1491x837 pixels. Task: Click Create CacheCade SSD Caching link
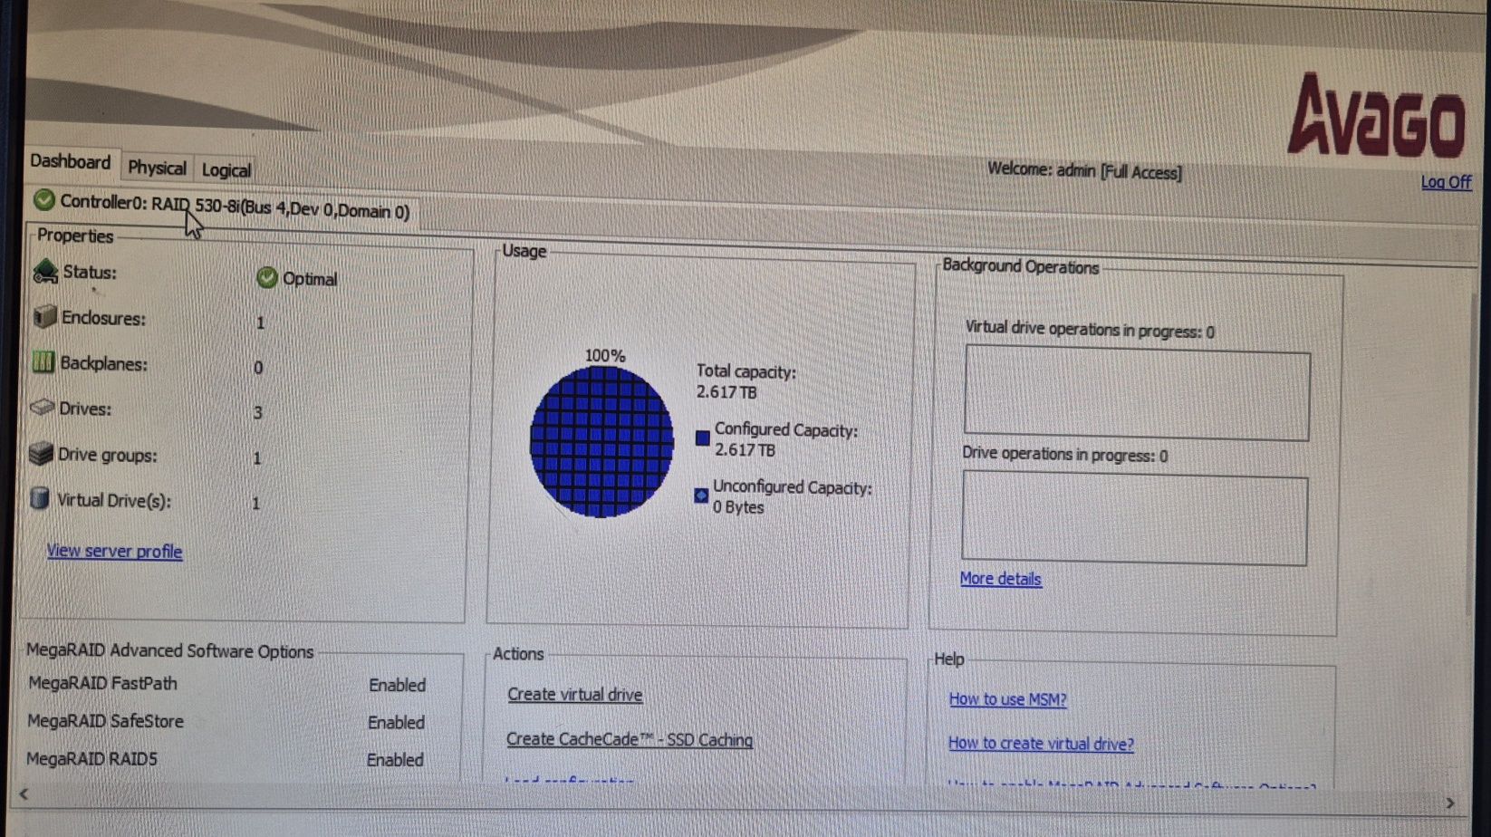tap(630, 739)
